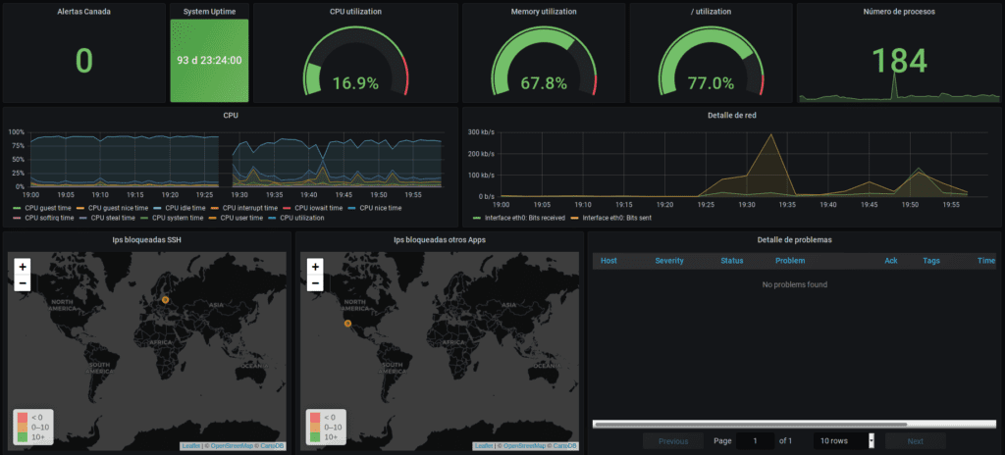Click the orange marker on SSH map
Screen dimensions: 1005x455
coord(165,299)
